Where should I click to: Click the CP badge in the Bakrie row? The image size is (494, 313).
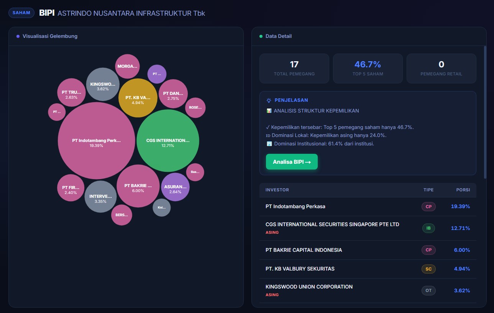pos(428,250)
